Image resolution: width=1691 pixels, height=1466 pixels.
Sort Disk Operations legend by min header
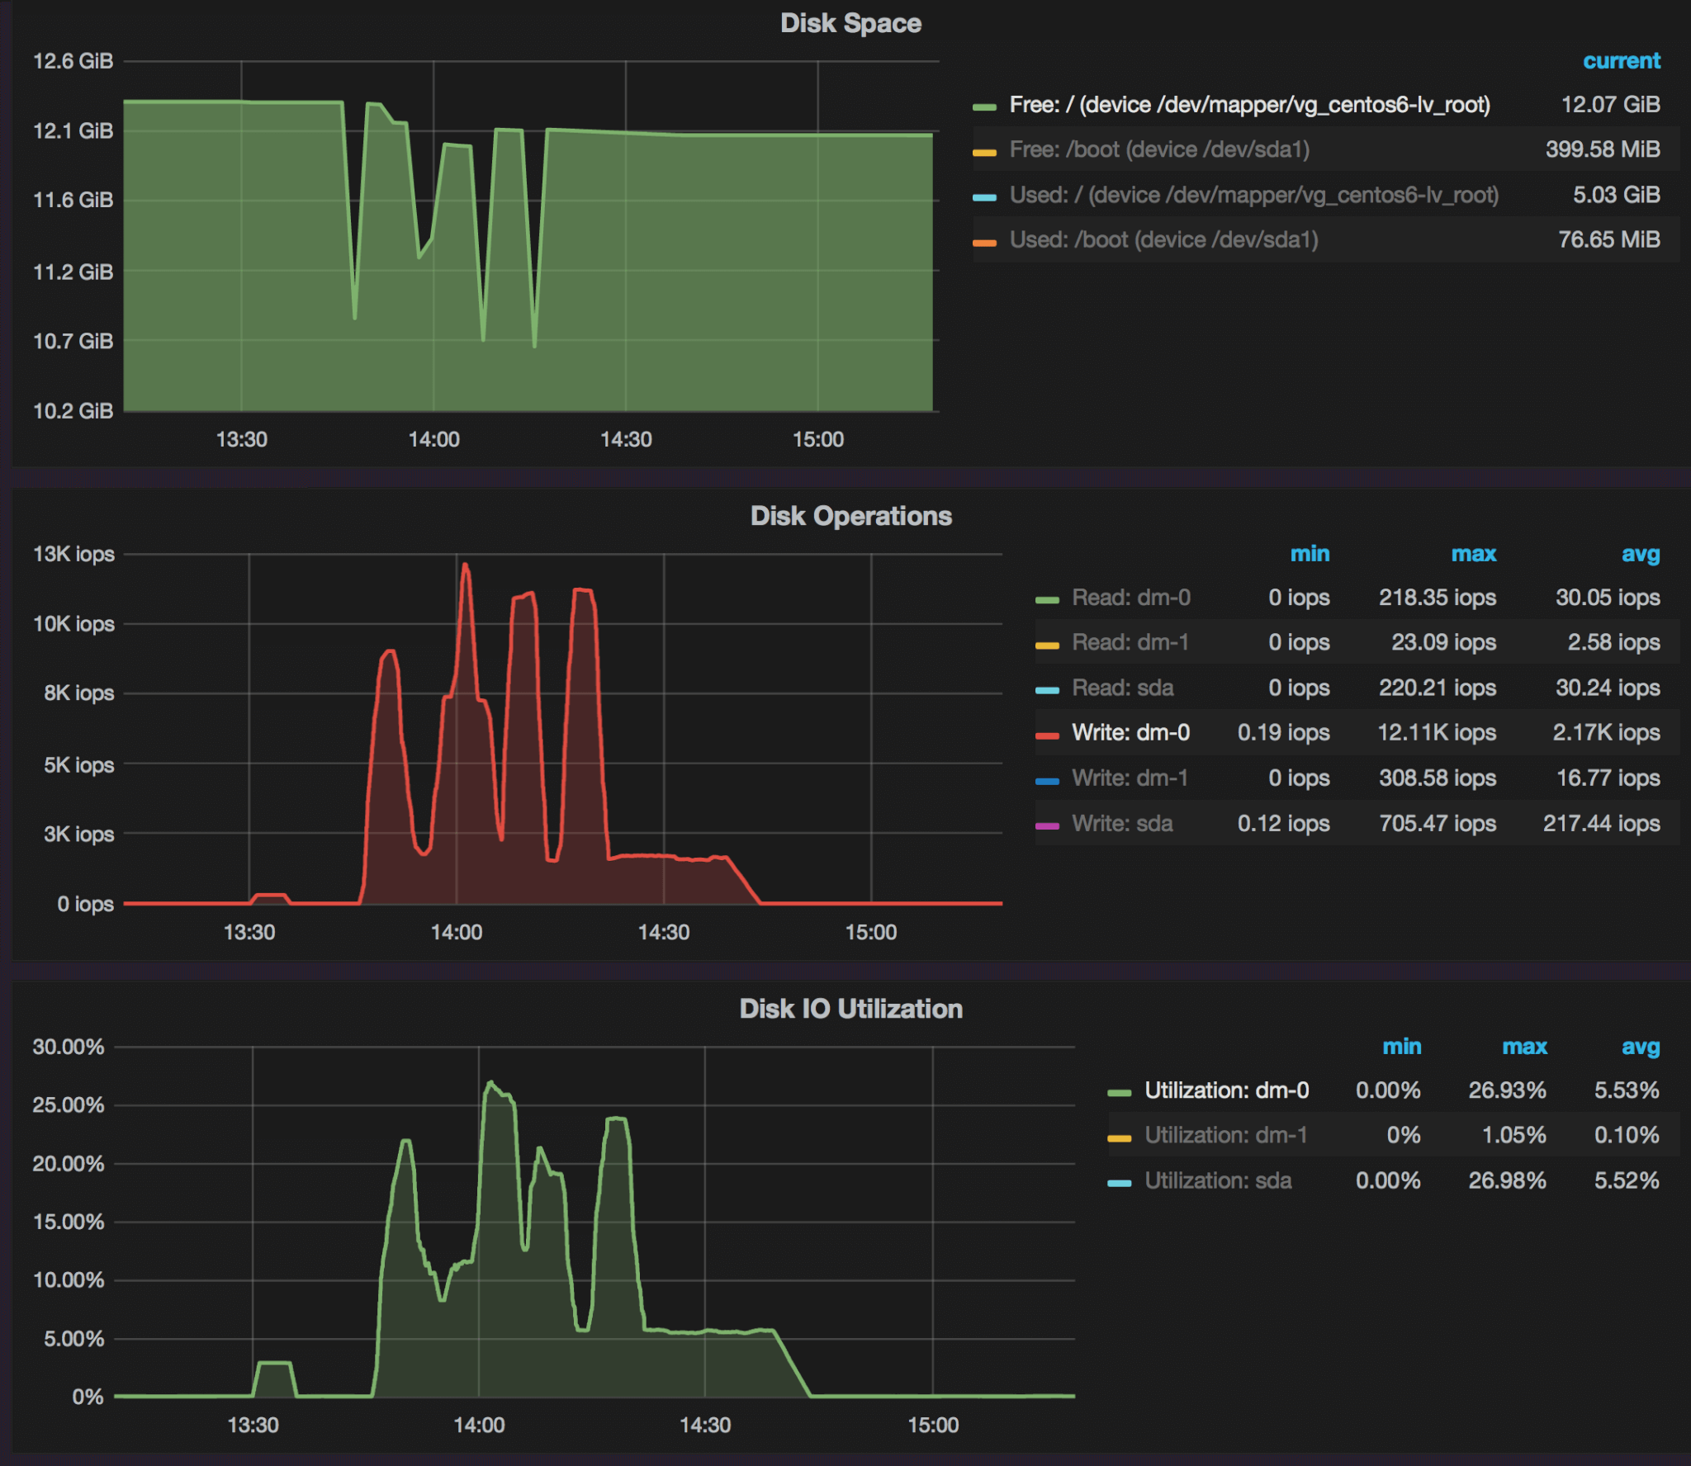(x=1310, y=554)
